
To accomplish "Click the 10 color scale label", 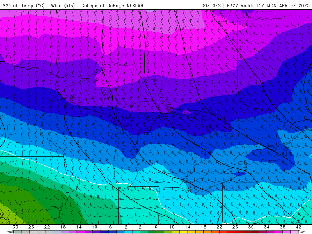I will 172,227.
